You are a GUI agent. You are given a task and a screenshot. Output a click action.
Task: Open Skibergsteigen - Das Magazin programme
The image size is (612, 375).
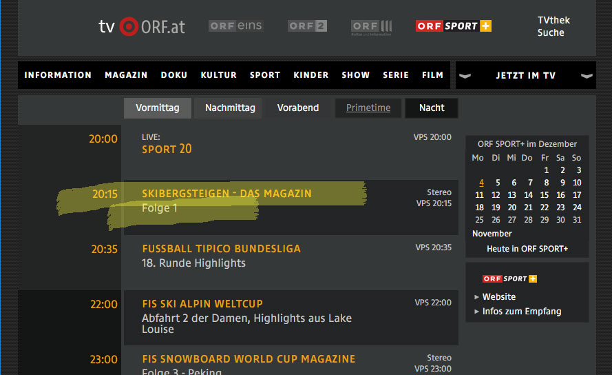(226, 194)
